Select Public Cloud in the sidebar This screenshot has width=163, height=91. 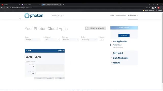point(117,45)
